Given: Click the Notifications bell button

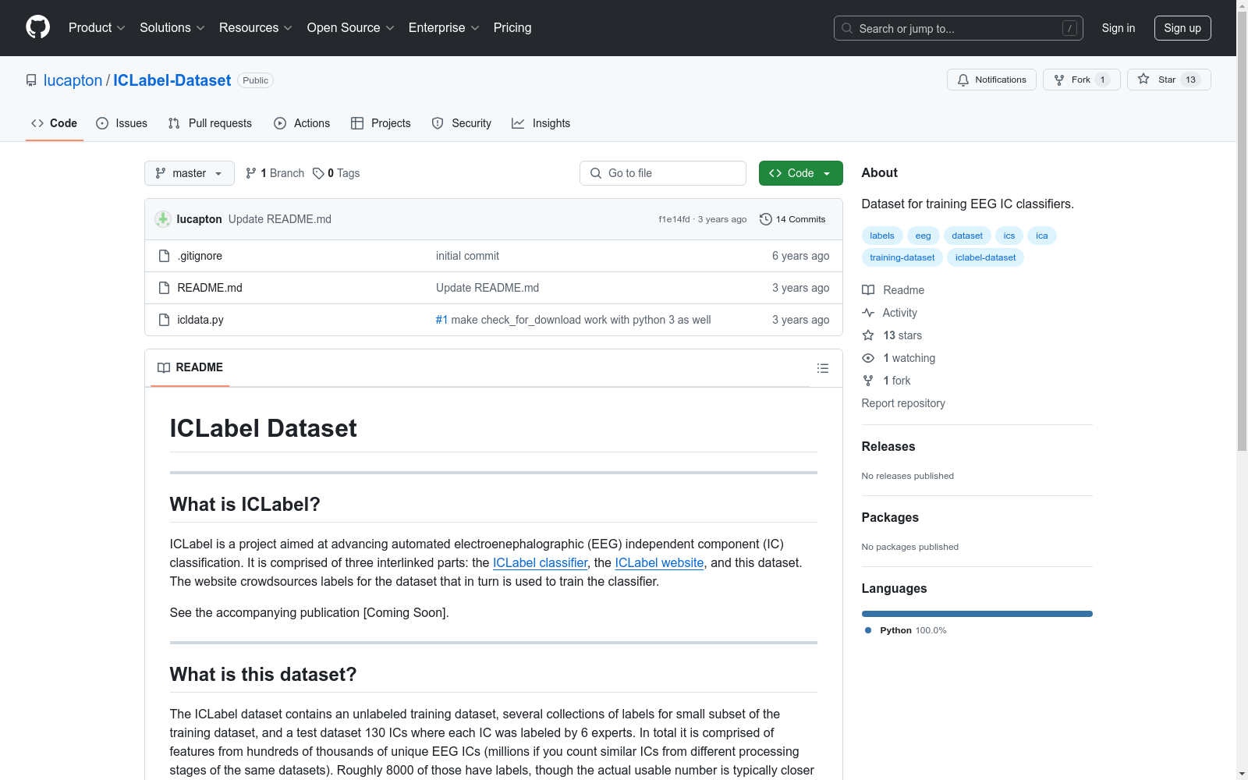Looking at the screenshot, I should [x=991, y=80].
